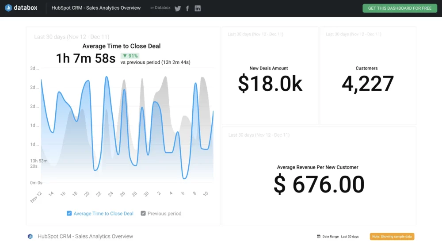
Task: Click the HubSpot icon in the footer
Action: coord(30,236)
